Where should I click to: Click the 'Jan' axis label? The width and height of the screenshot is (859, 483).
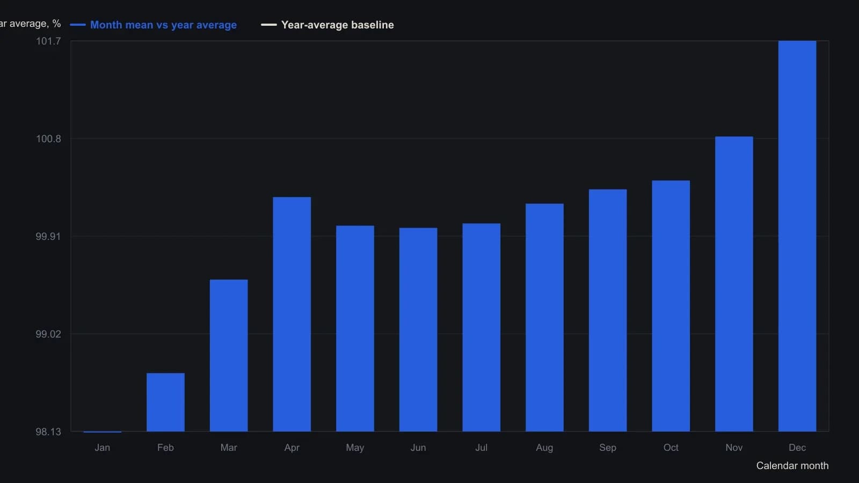point(103,448)
